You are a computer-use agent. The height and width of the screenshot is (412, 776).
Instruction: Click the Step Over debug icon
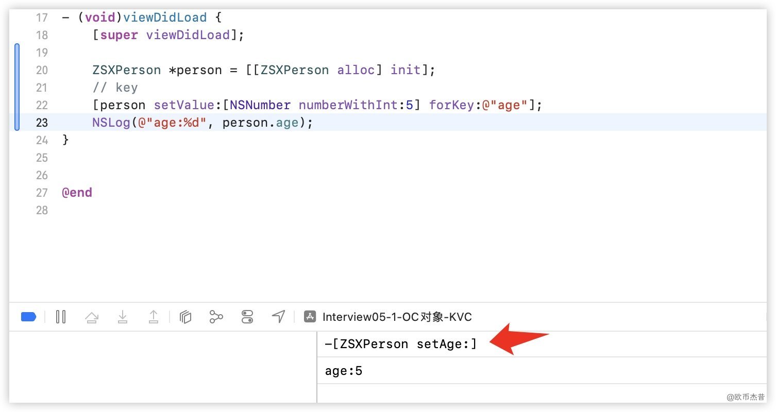tap(92, 317)
